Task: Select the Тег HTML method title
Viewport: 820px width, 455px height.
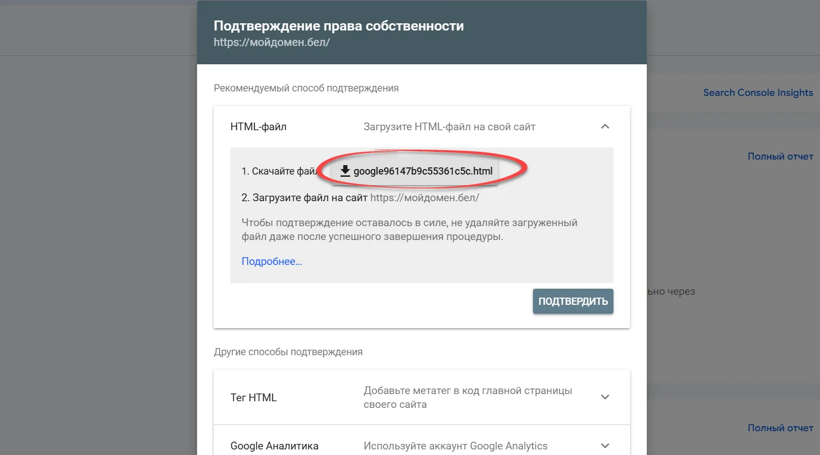Action: tap(253, 397)
